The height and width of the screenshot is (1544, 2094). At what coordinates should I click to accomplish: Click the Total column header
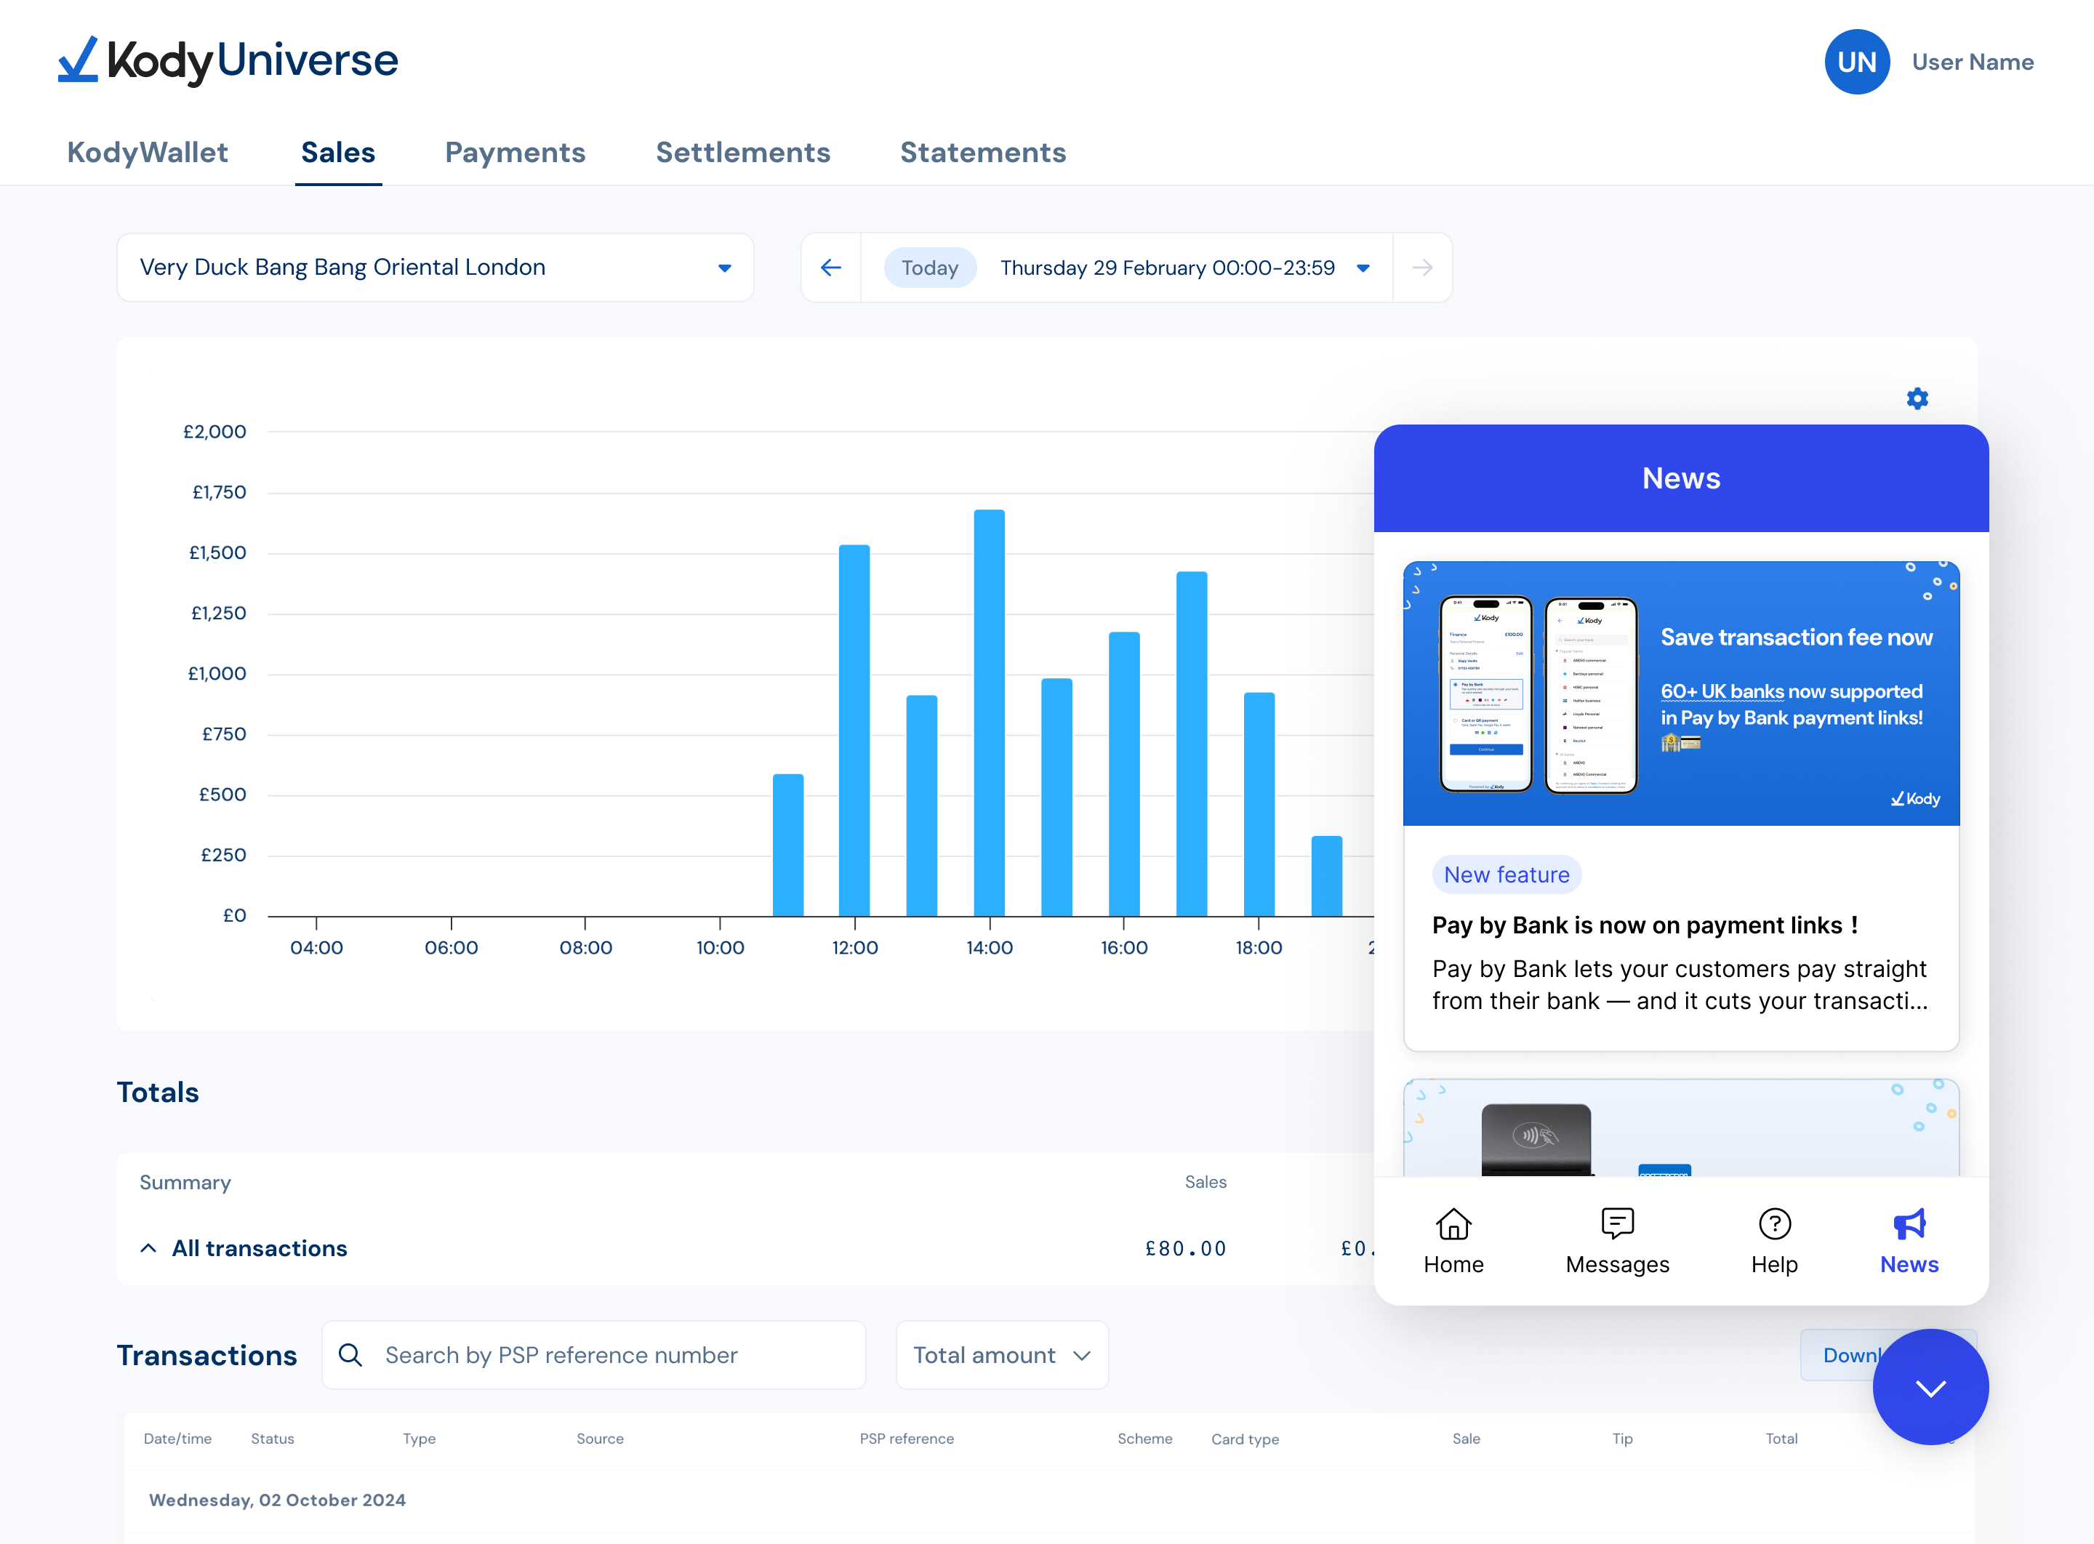pyautogui.click(x=1782, y=1439)
